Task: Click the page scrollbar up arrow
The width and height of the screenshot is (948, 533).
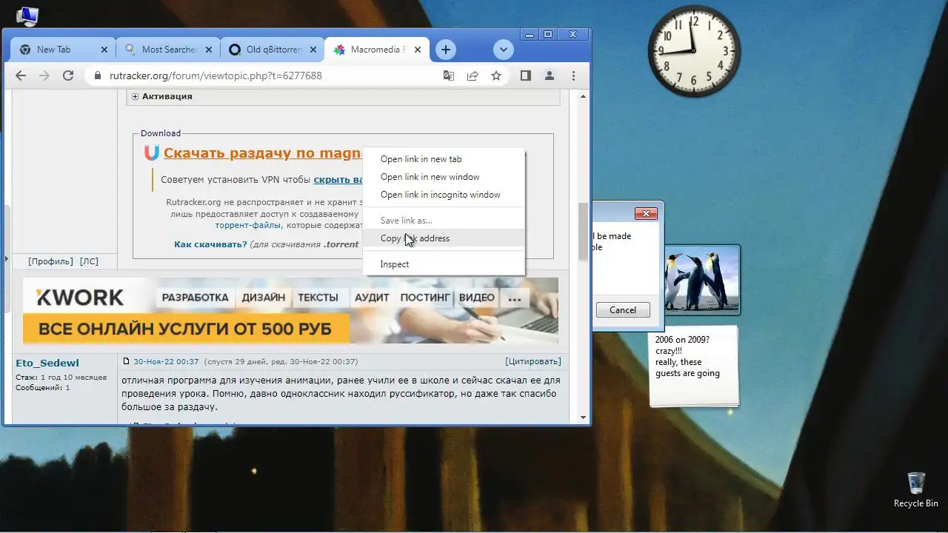Action: [x=584, y=96]
